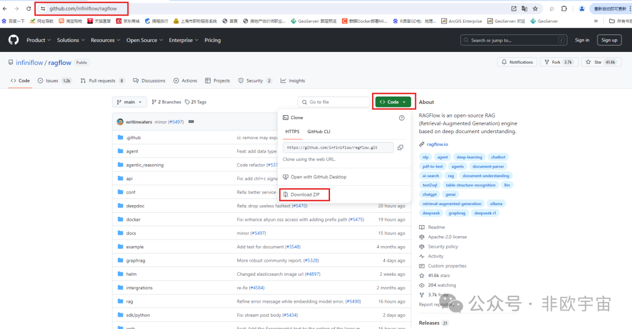Click folder icon next to helm
This screenshot has height=329, width=632.
tap(120, 274)
